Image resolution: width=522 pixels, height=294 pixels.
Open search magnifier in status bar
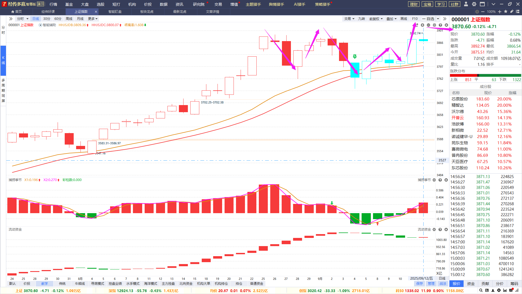481,290
